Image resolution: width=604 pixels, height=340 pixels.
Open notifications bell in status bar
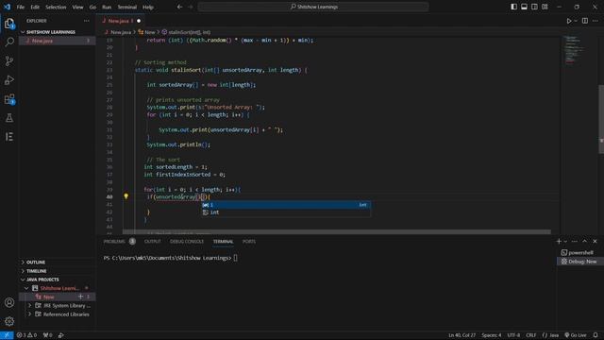[596, 335]
